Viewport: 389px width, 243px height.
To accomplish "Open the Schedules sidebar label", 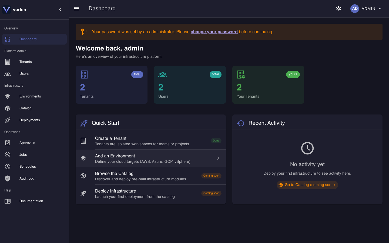I will click(x=28, y=167).
